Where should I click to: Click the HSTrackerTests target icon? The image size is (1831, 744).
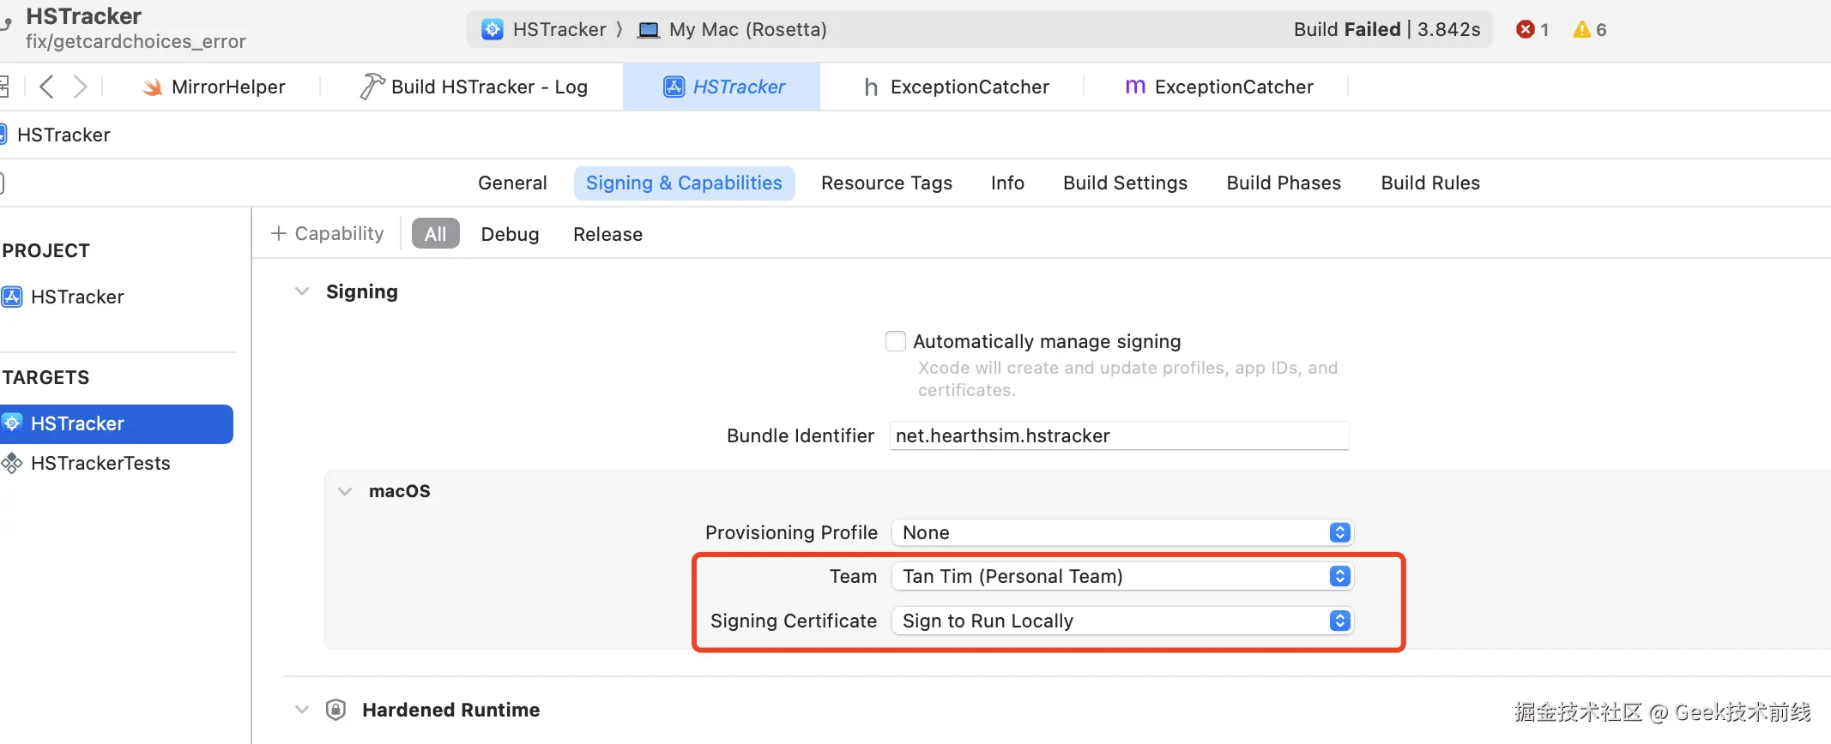point(12,464)
